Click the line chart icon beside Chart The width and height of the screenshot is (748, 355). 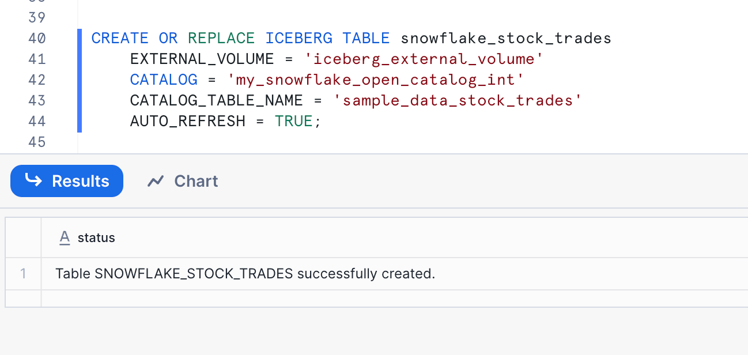click(156, 182)
